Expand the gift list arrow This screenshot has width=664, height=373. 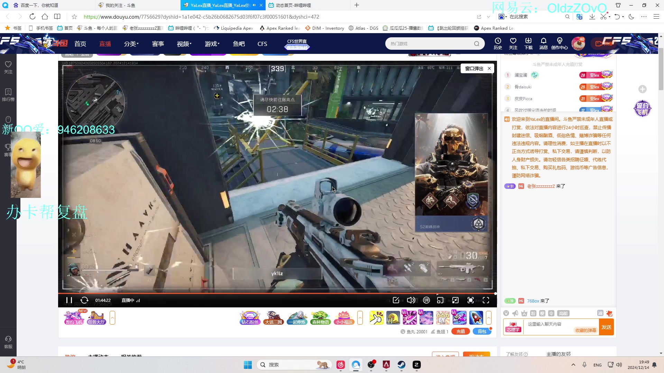click(x=488, y=317)
